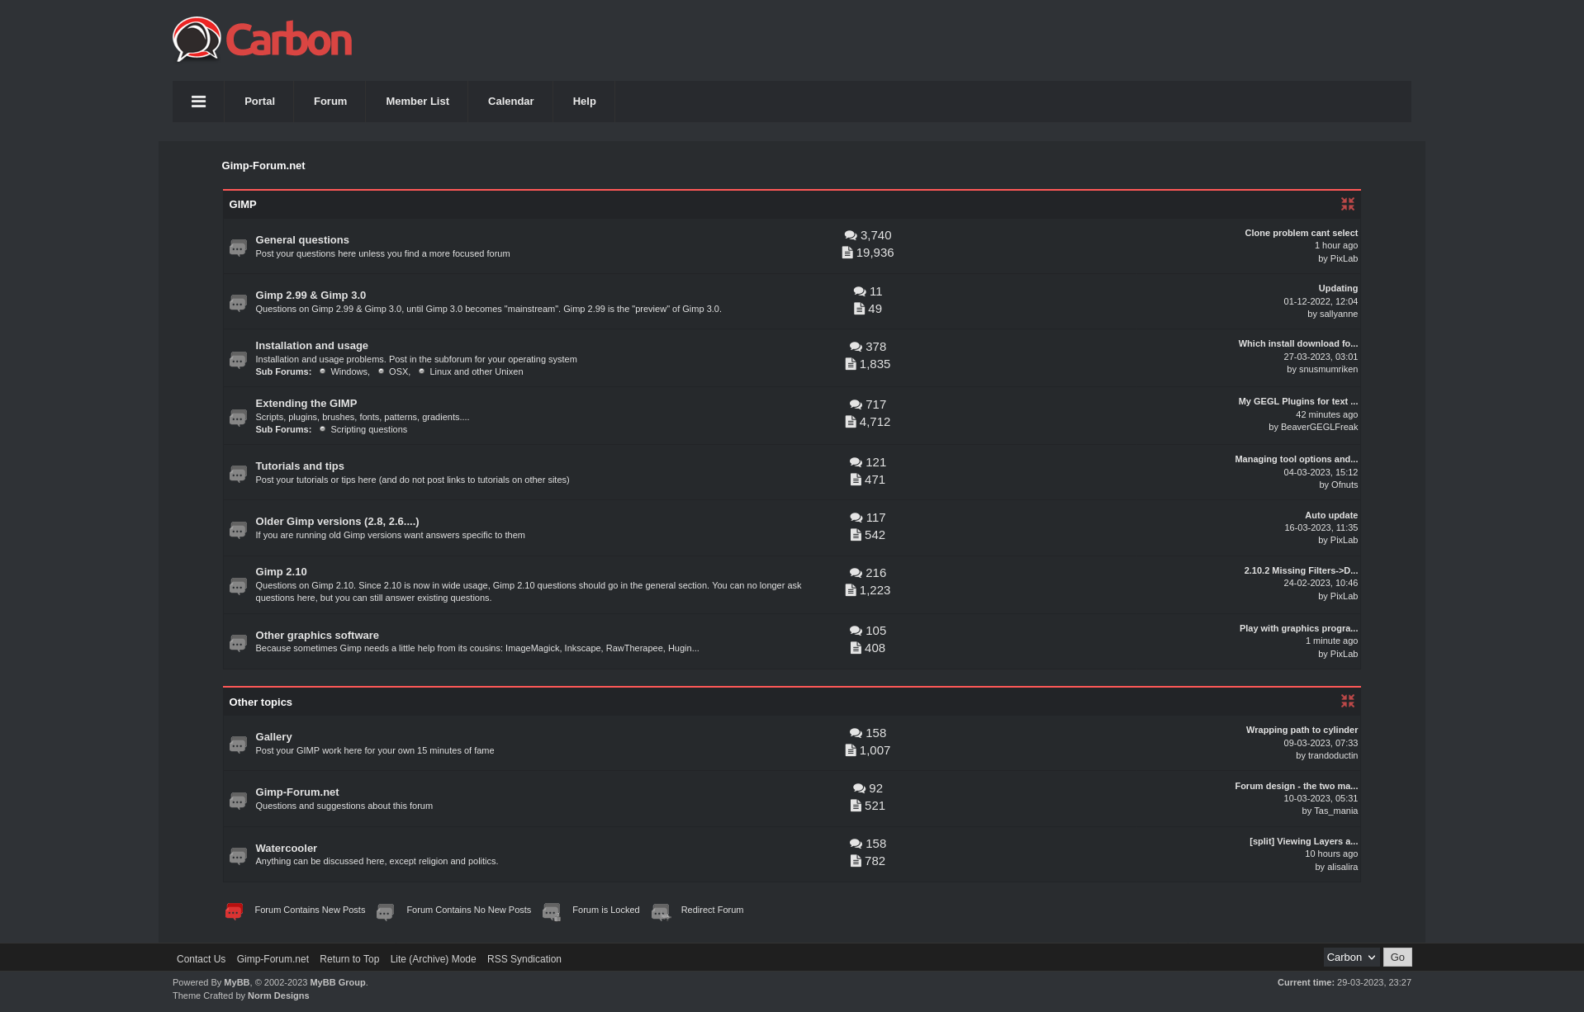Collapse the Other topics category

coord(1347,701)
